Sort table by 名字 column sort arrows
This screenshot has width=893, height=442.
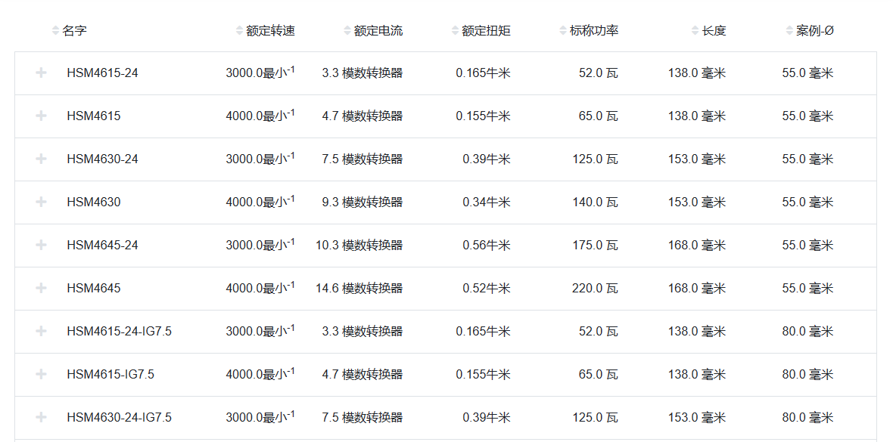(x=55, y=31)
